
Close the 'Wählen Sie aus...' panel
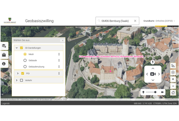63,40
